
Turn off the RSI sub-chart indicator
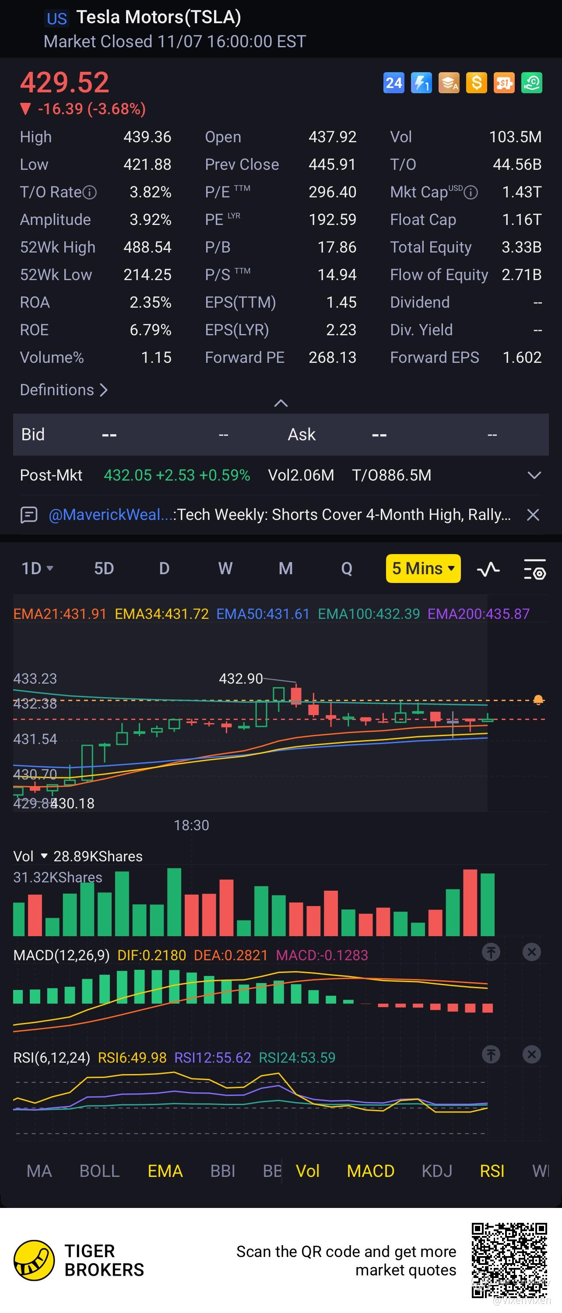coord(492,1171)
